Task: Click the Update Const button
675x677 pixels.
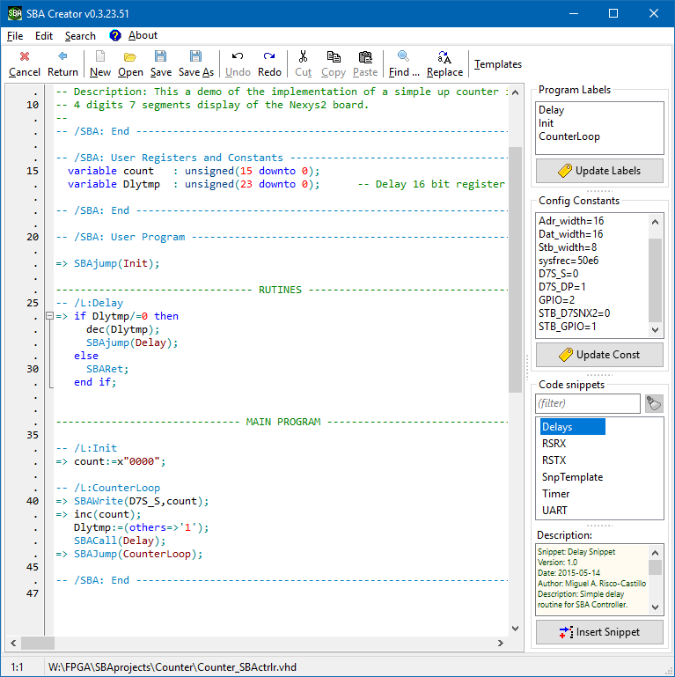Action: (599, 355)
